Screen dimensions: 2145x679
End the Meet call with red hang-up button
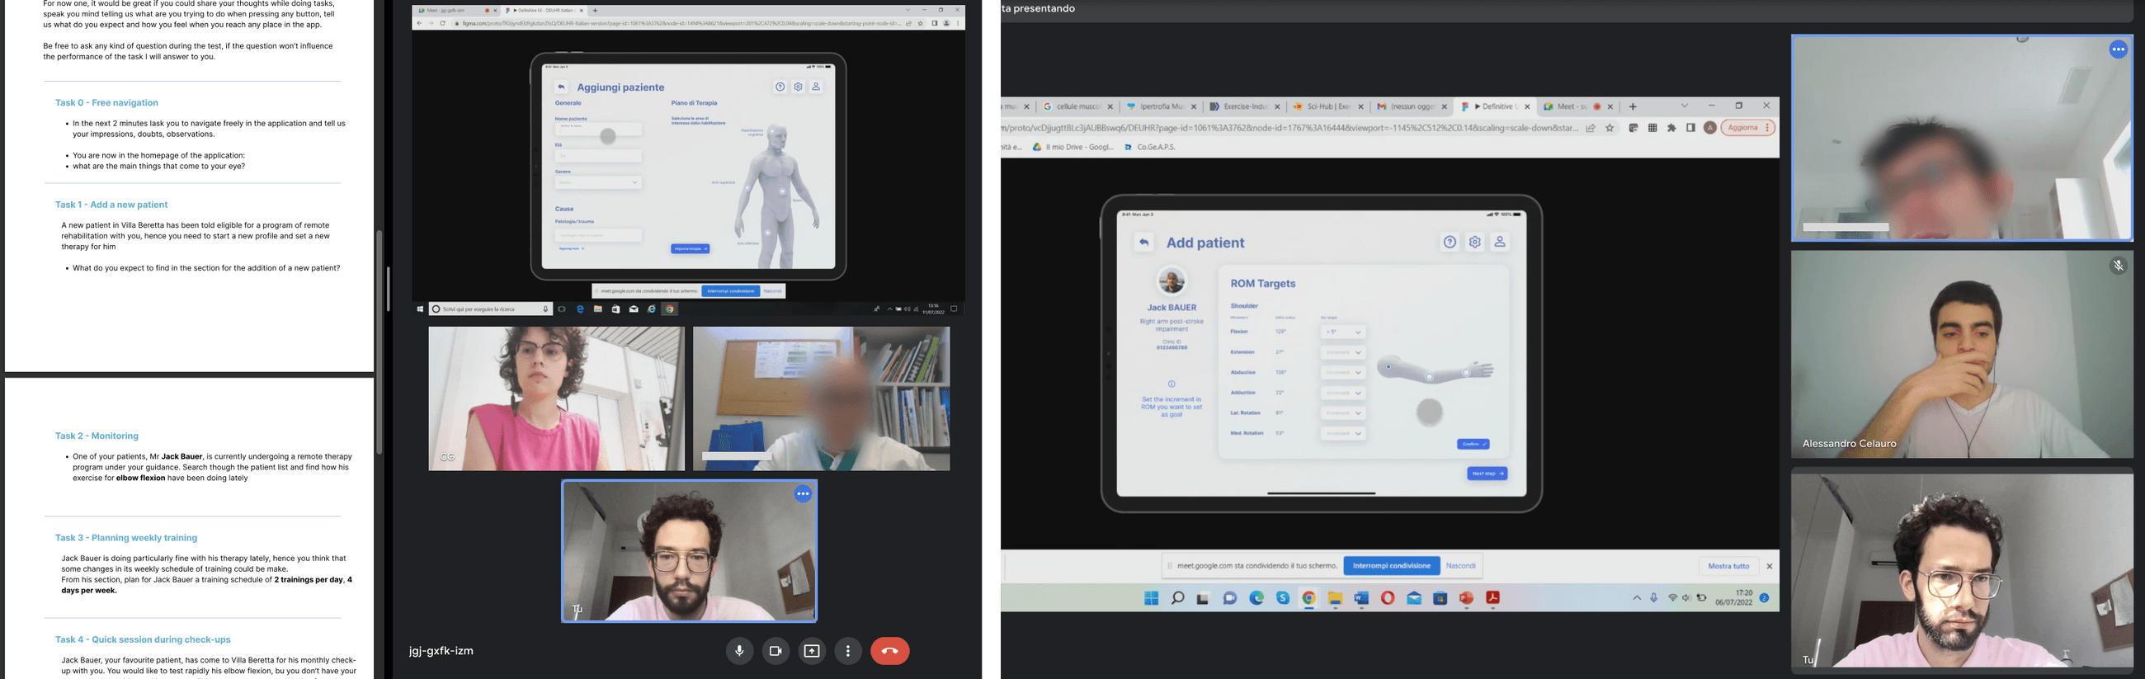[889, 651]
